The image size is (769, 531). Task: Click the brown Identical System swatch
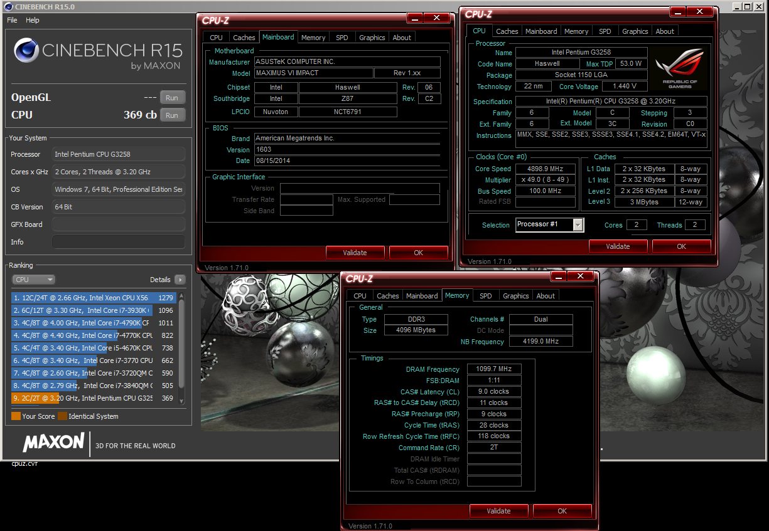62,416
